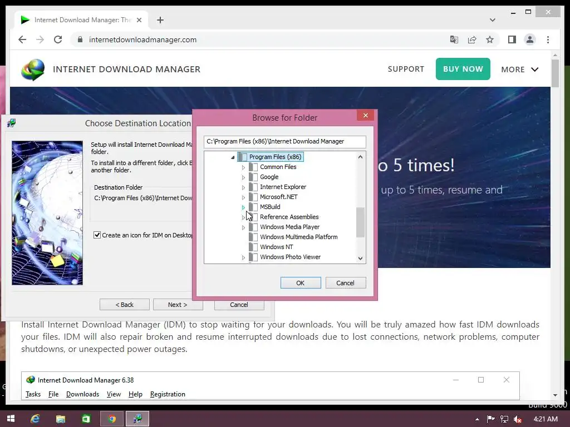This screenshot has height=427, width=570.
Task: Click the folder tree scrollbar thumb
Action: (x=360, y=222)
